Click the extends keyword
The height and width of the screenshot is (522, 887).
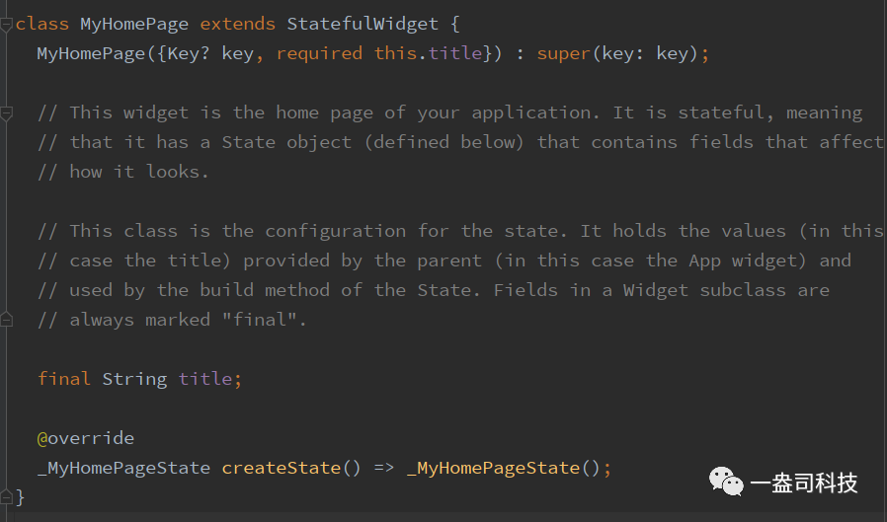point(238,24)
